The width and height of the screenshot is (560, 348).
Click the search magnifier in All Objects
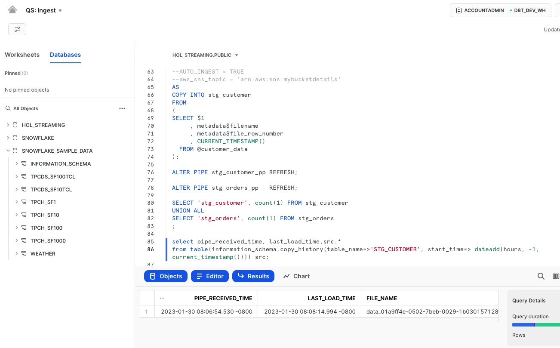(x=8, y=108)
